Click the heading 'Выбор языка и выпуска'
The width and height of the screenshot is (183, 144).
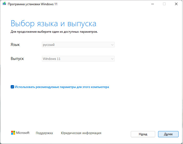pyautogui.click(x=54, y=24)
